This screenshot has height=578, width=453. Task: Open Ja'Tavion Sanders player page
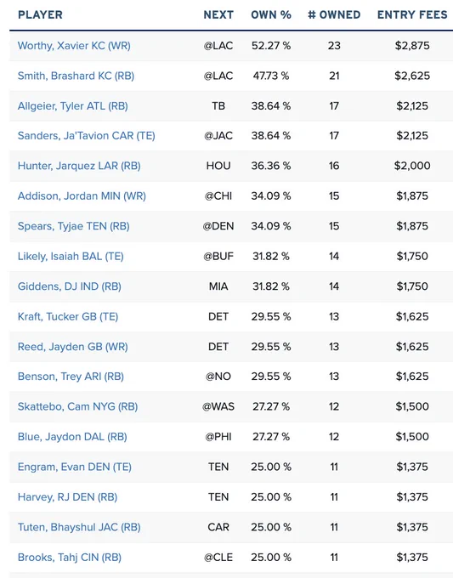[x=86, y=136]
